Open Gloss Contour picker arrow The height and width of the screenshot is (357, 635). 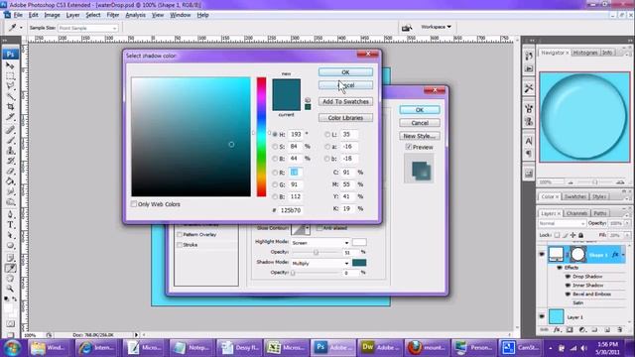click(308, 229)
